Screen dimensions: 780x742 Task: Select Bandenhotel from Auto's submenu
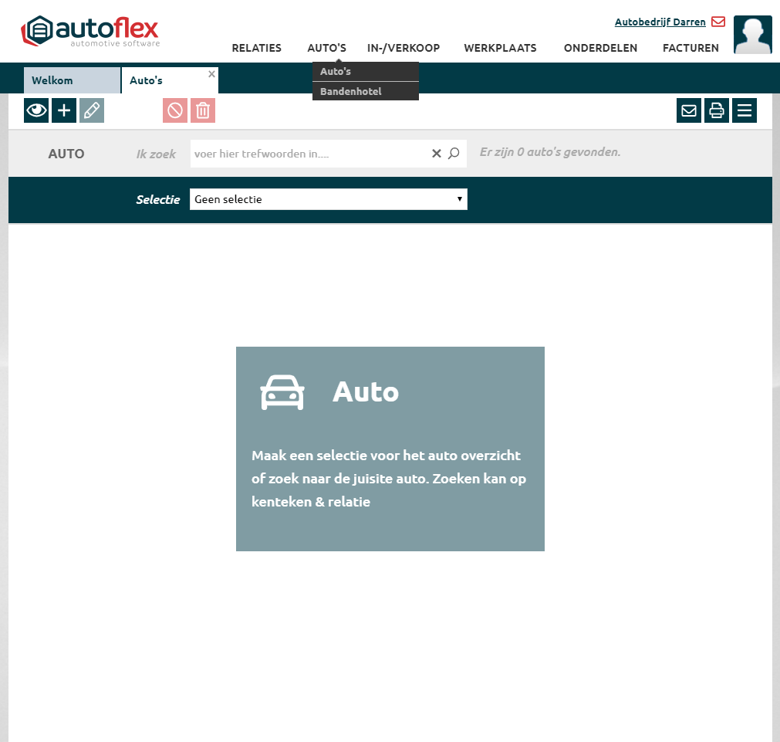click(351, 92)
